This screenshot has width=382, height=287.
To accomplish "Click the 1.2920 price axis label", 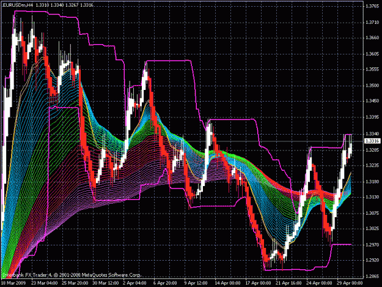I will (x=372, y=261).
